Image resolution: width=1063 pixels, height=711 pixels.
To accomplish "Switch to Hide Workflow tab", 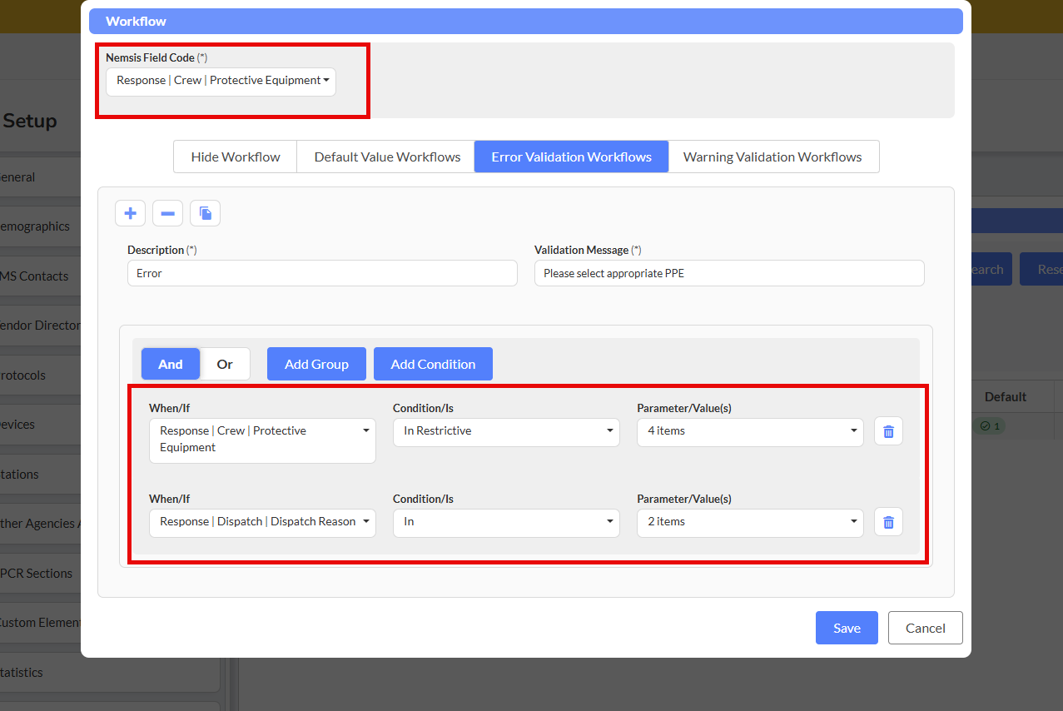I will pyautogui.click(x=236, y=157).
